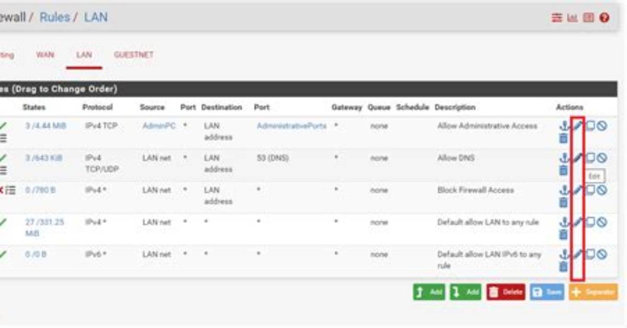The height and width of the screenshot is (328, 627).
Task: Add rule to top with green up-arrow Add
Action: point(429,292)
